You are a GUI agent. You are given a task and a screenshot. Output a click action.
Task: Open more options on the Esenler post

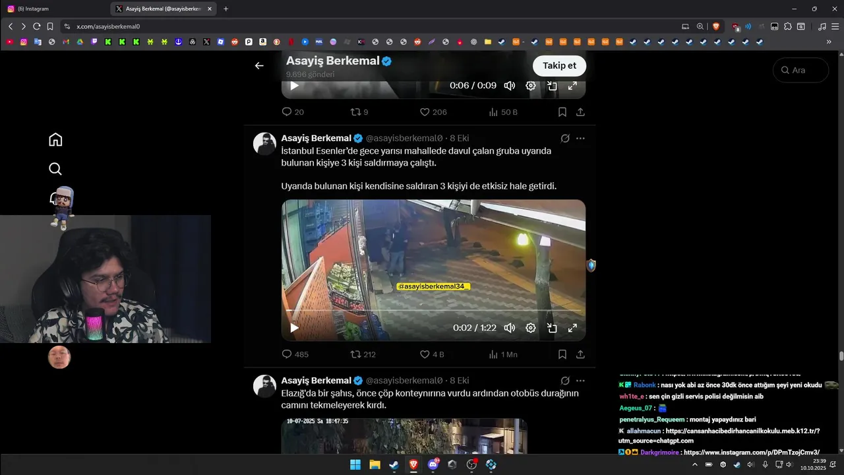[580, 139]
